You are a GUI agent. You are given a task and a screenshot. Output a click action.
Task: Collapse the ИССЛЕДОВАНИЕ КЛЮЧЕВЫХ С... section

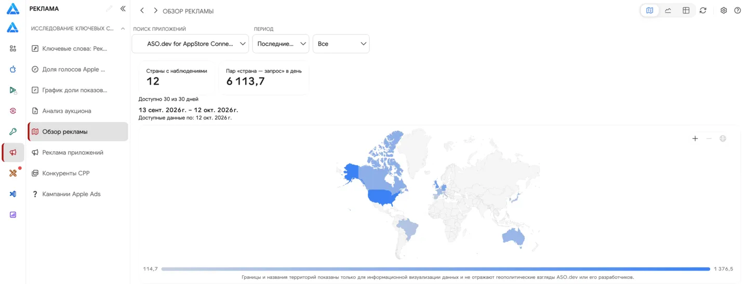tap(123, 29)
